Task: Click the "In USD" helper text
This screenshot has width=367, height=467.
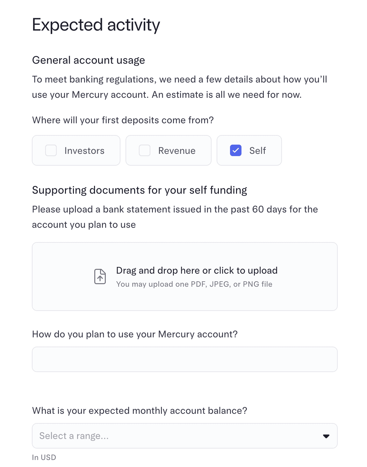Action: pyautogui.click(x=44, y=457)
